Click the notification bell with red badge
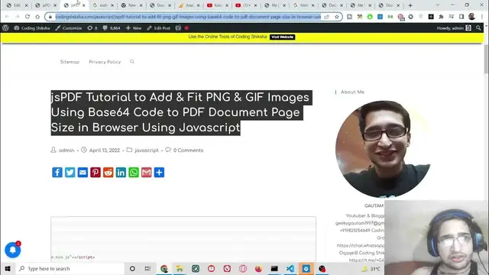The image size is (489, 275). [x=13, y=250]
